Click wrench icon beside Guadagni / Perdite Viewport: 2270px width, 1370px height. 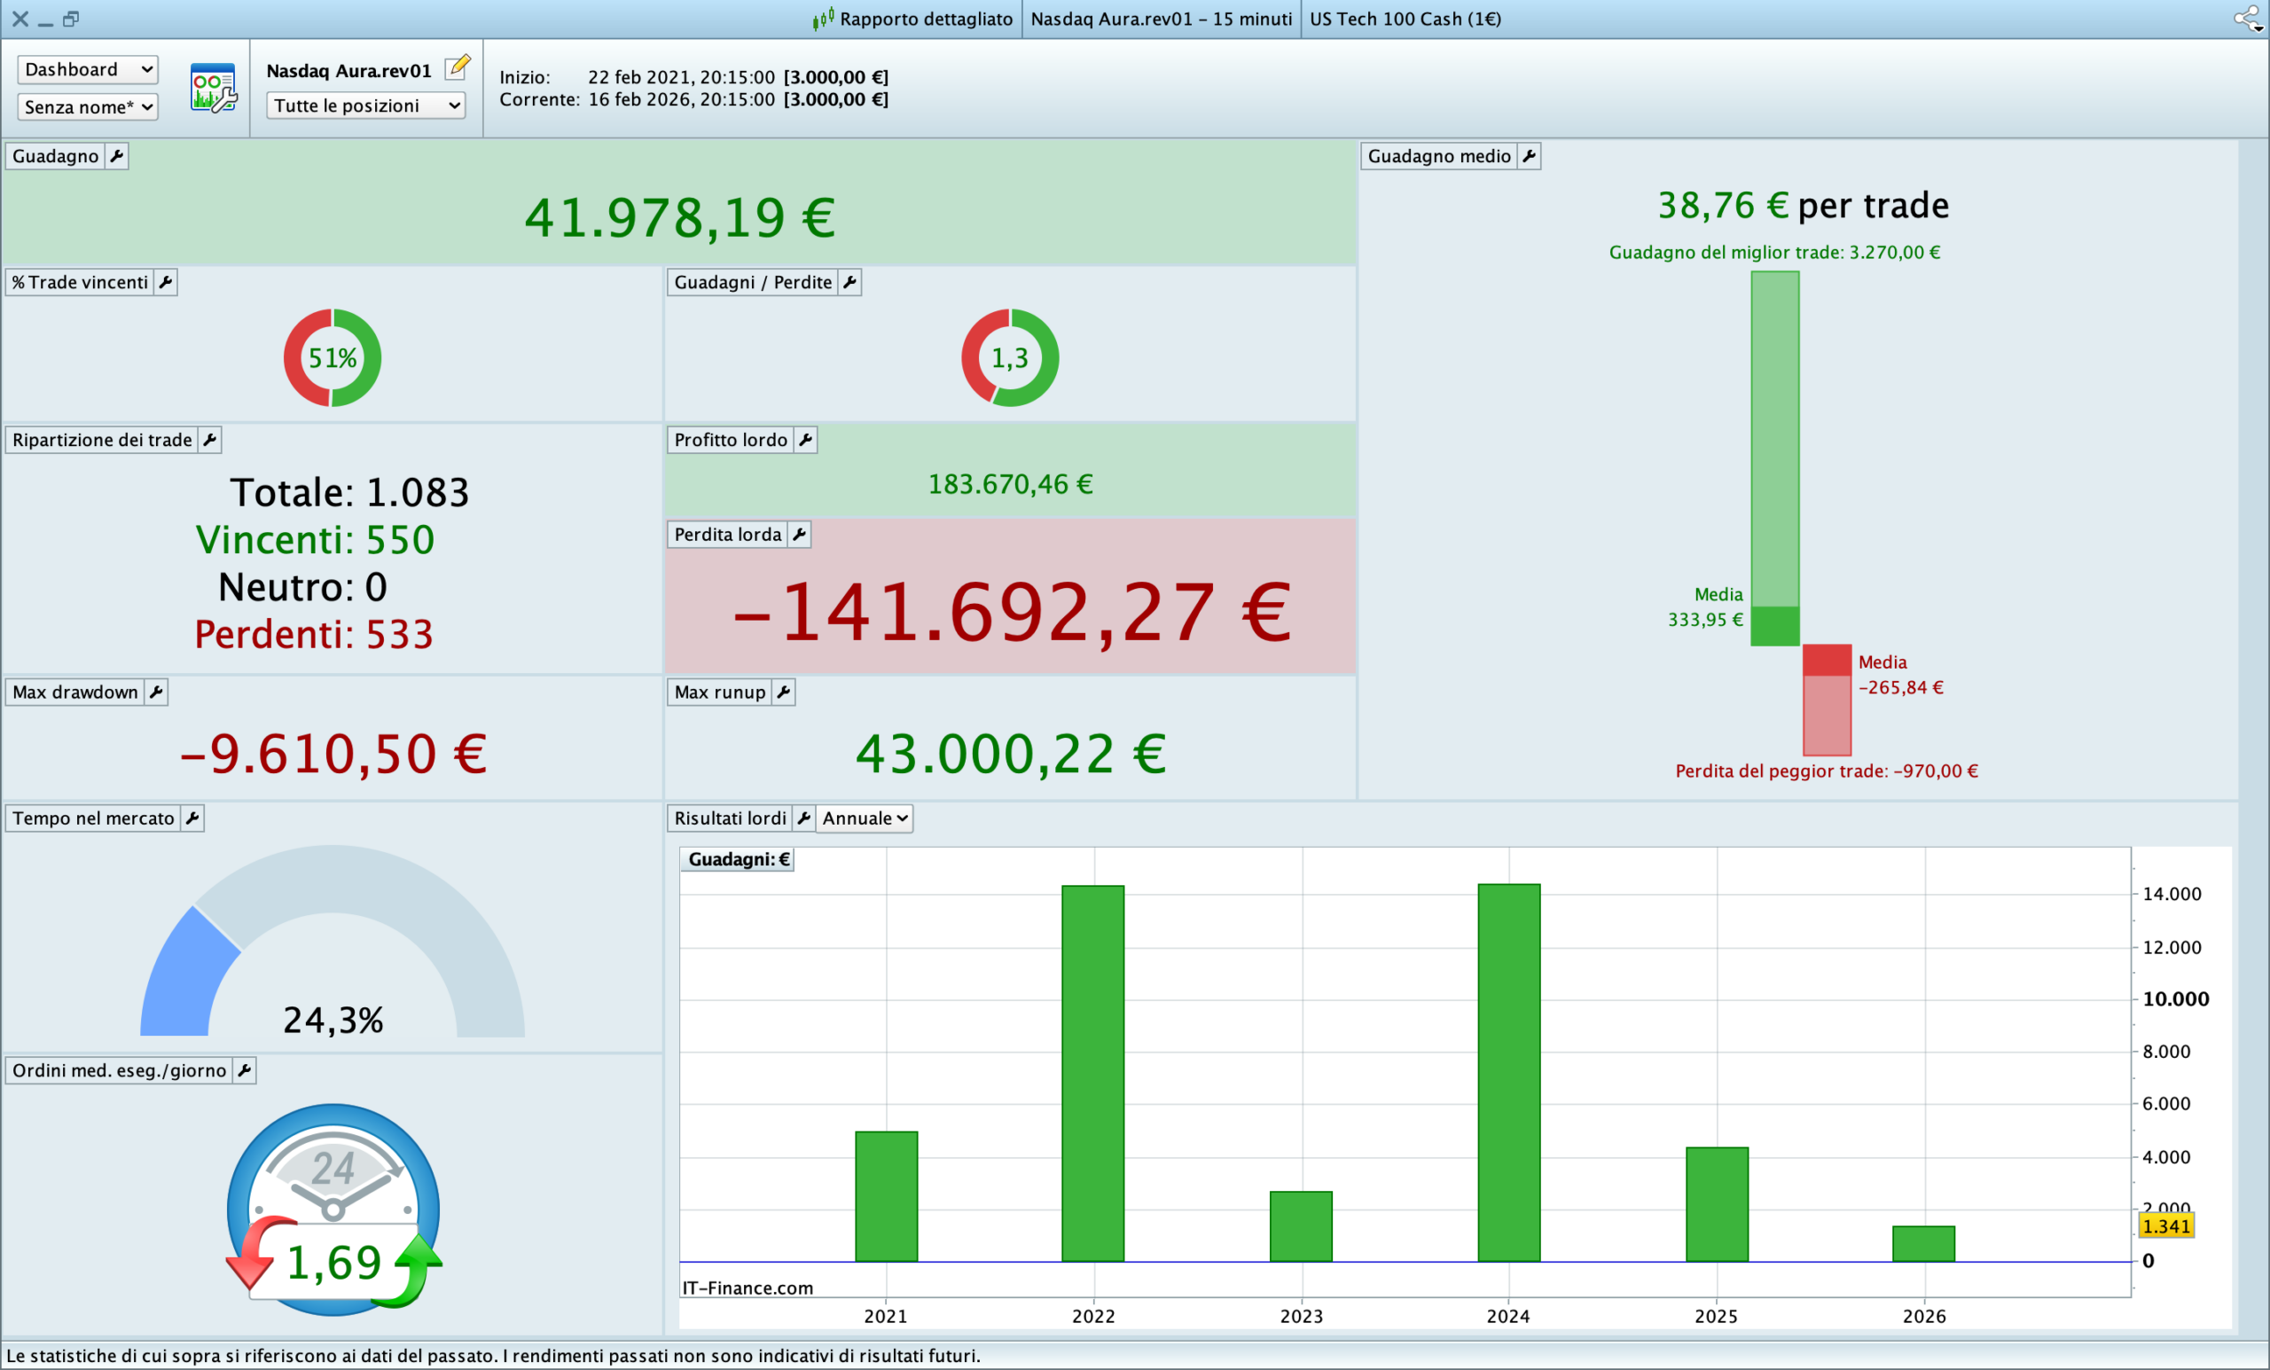tap(849, 282)
